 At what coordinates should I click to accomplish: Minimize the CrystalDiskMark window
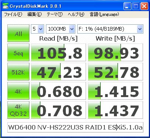[127, 6]
